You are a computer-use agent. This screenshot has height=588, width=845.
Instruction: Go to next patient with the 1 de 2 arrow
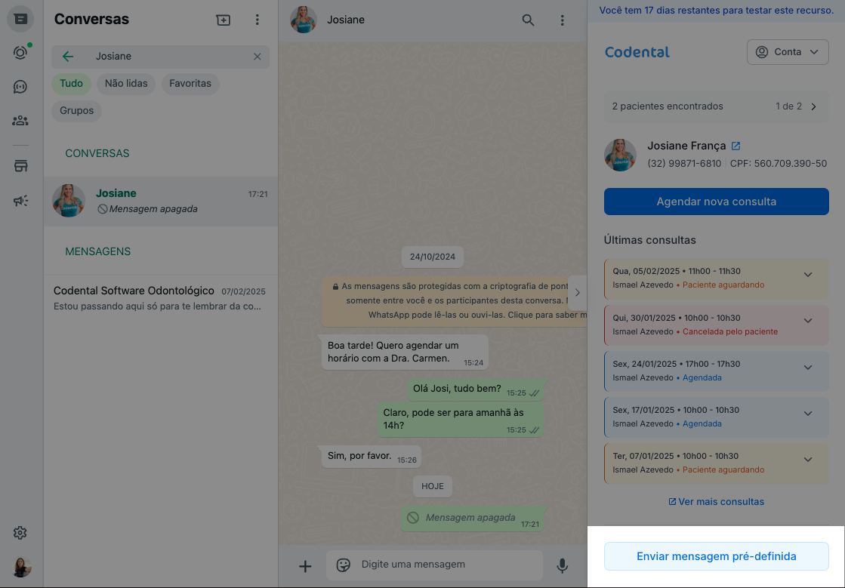pos(814,106)
